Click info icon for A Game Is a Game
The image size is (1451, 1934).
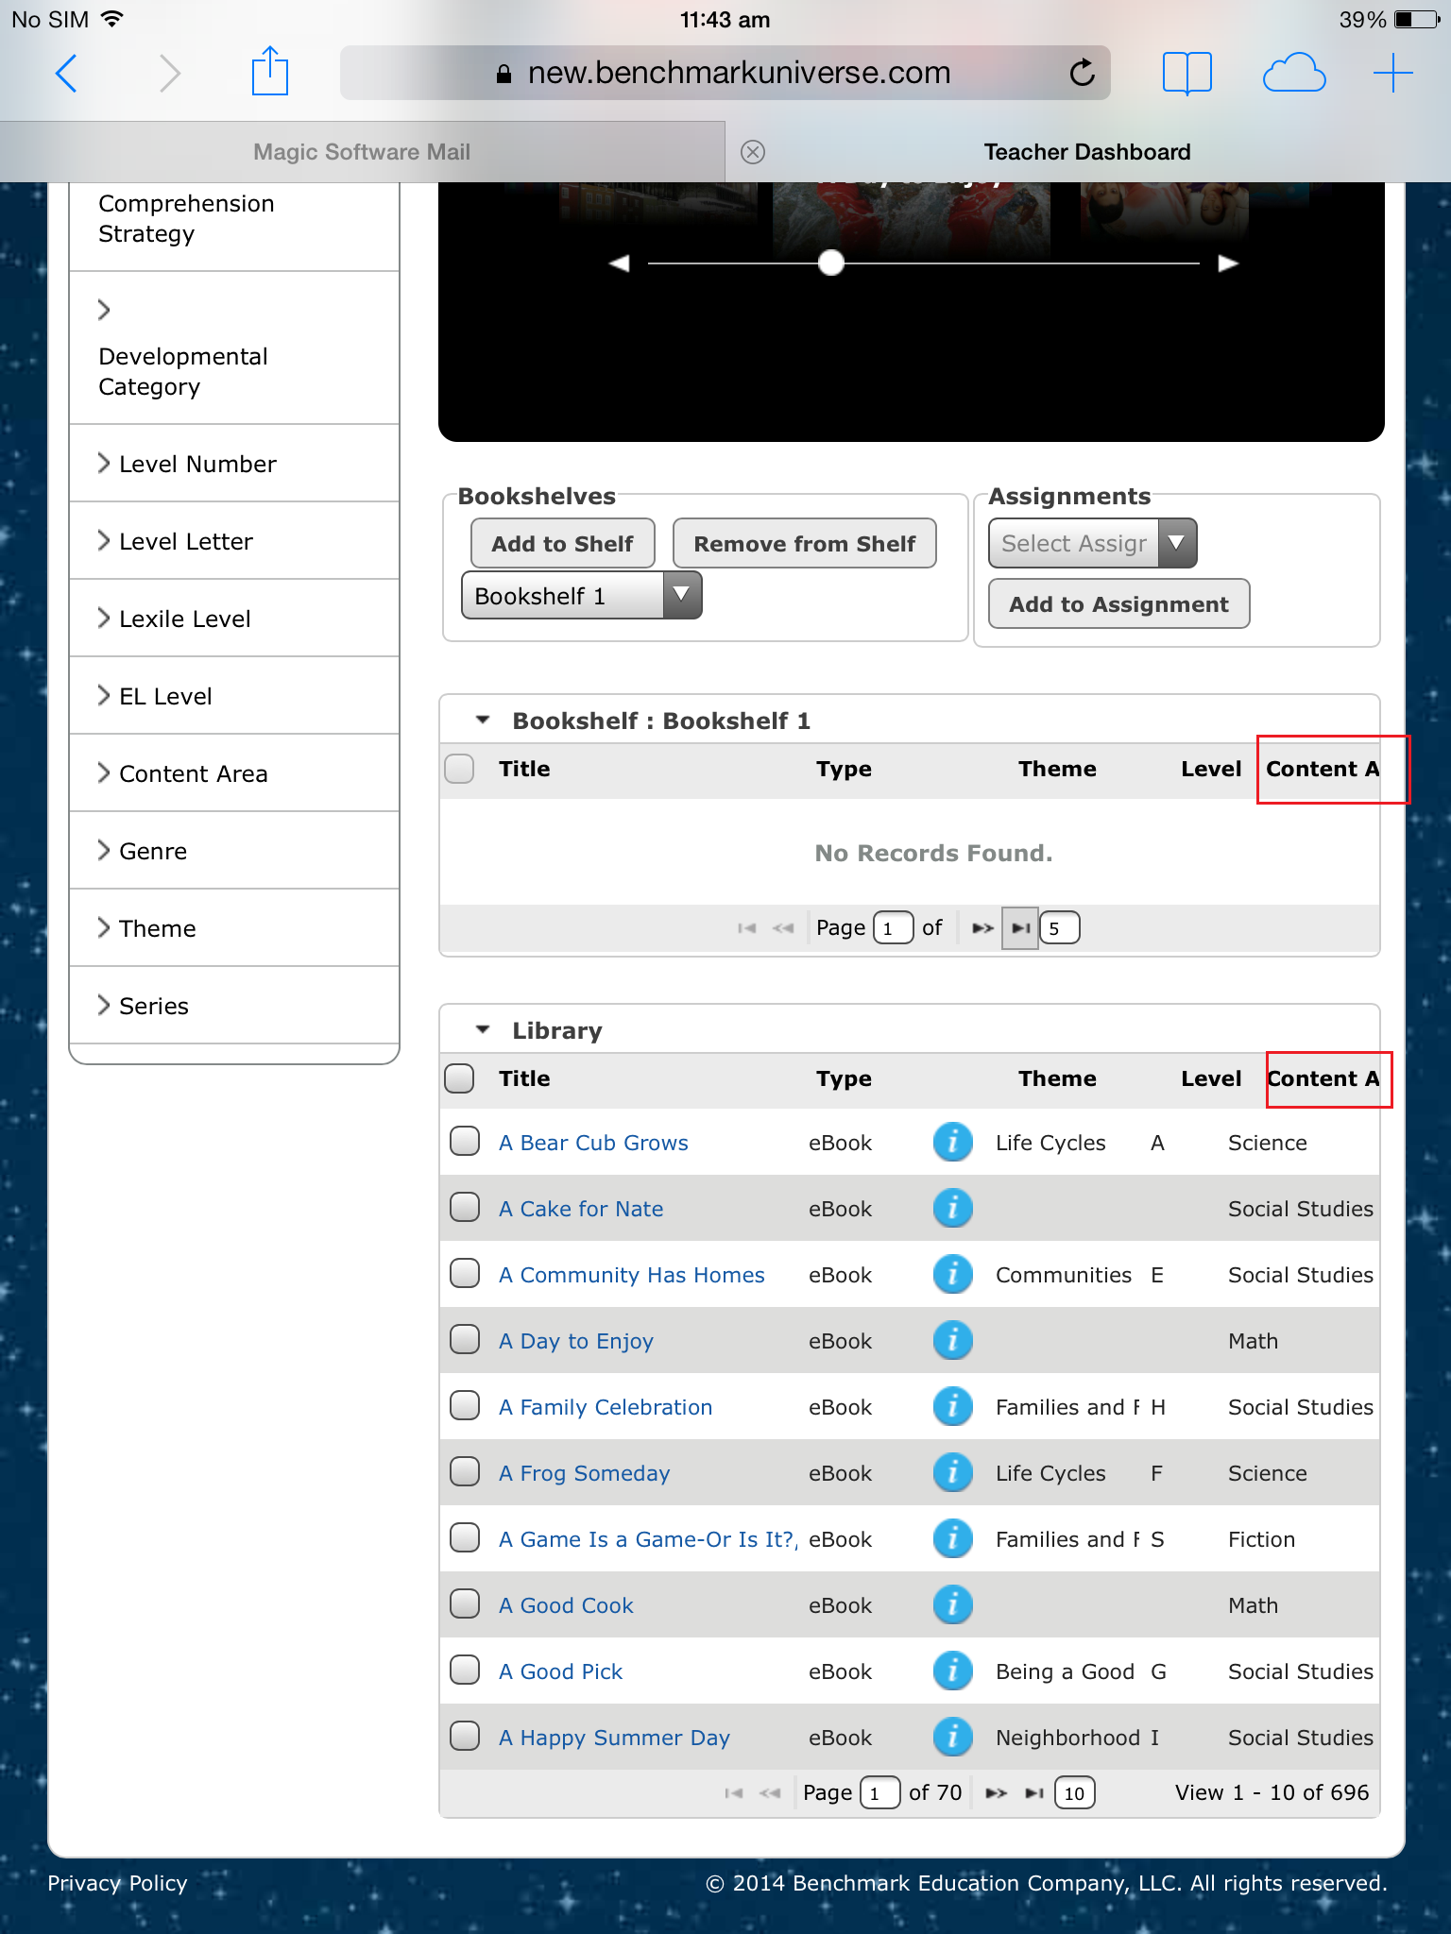[x=953, y=1539]
